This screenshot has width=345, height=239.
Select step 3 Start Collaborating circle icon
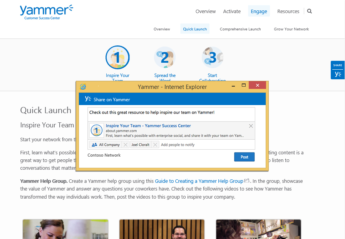click(x=212, y=57)
